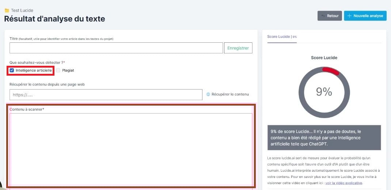Click the red segment of the score gauge
This screenshot has width=391, height=190.
point(330,70)
